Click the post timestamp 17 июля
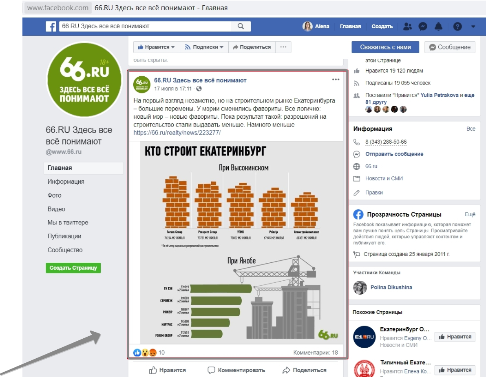This screenshot has width=486, height=384. point(173,89)
